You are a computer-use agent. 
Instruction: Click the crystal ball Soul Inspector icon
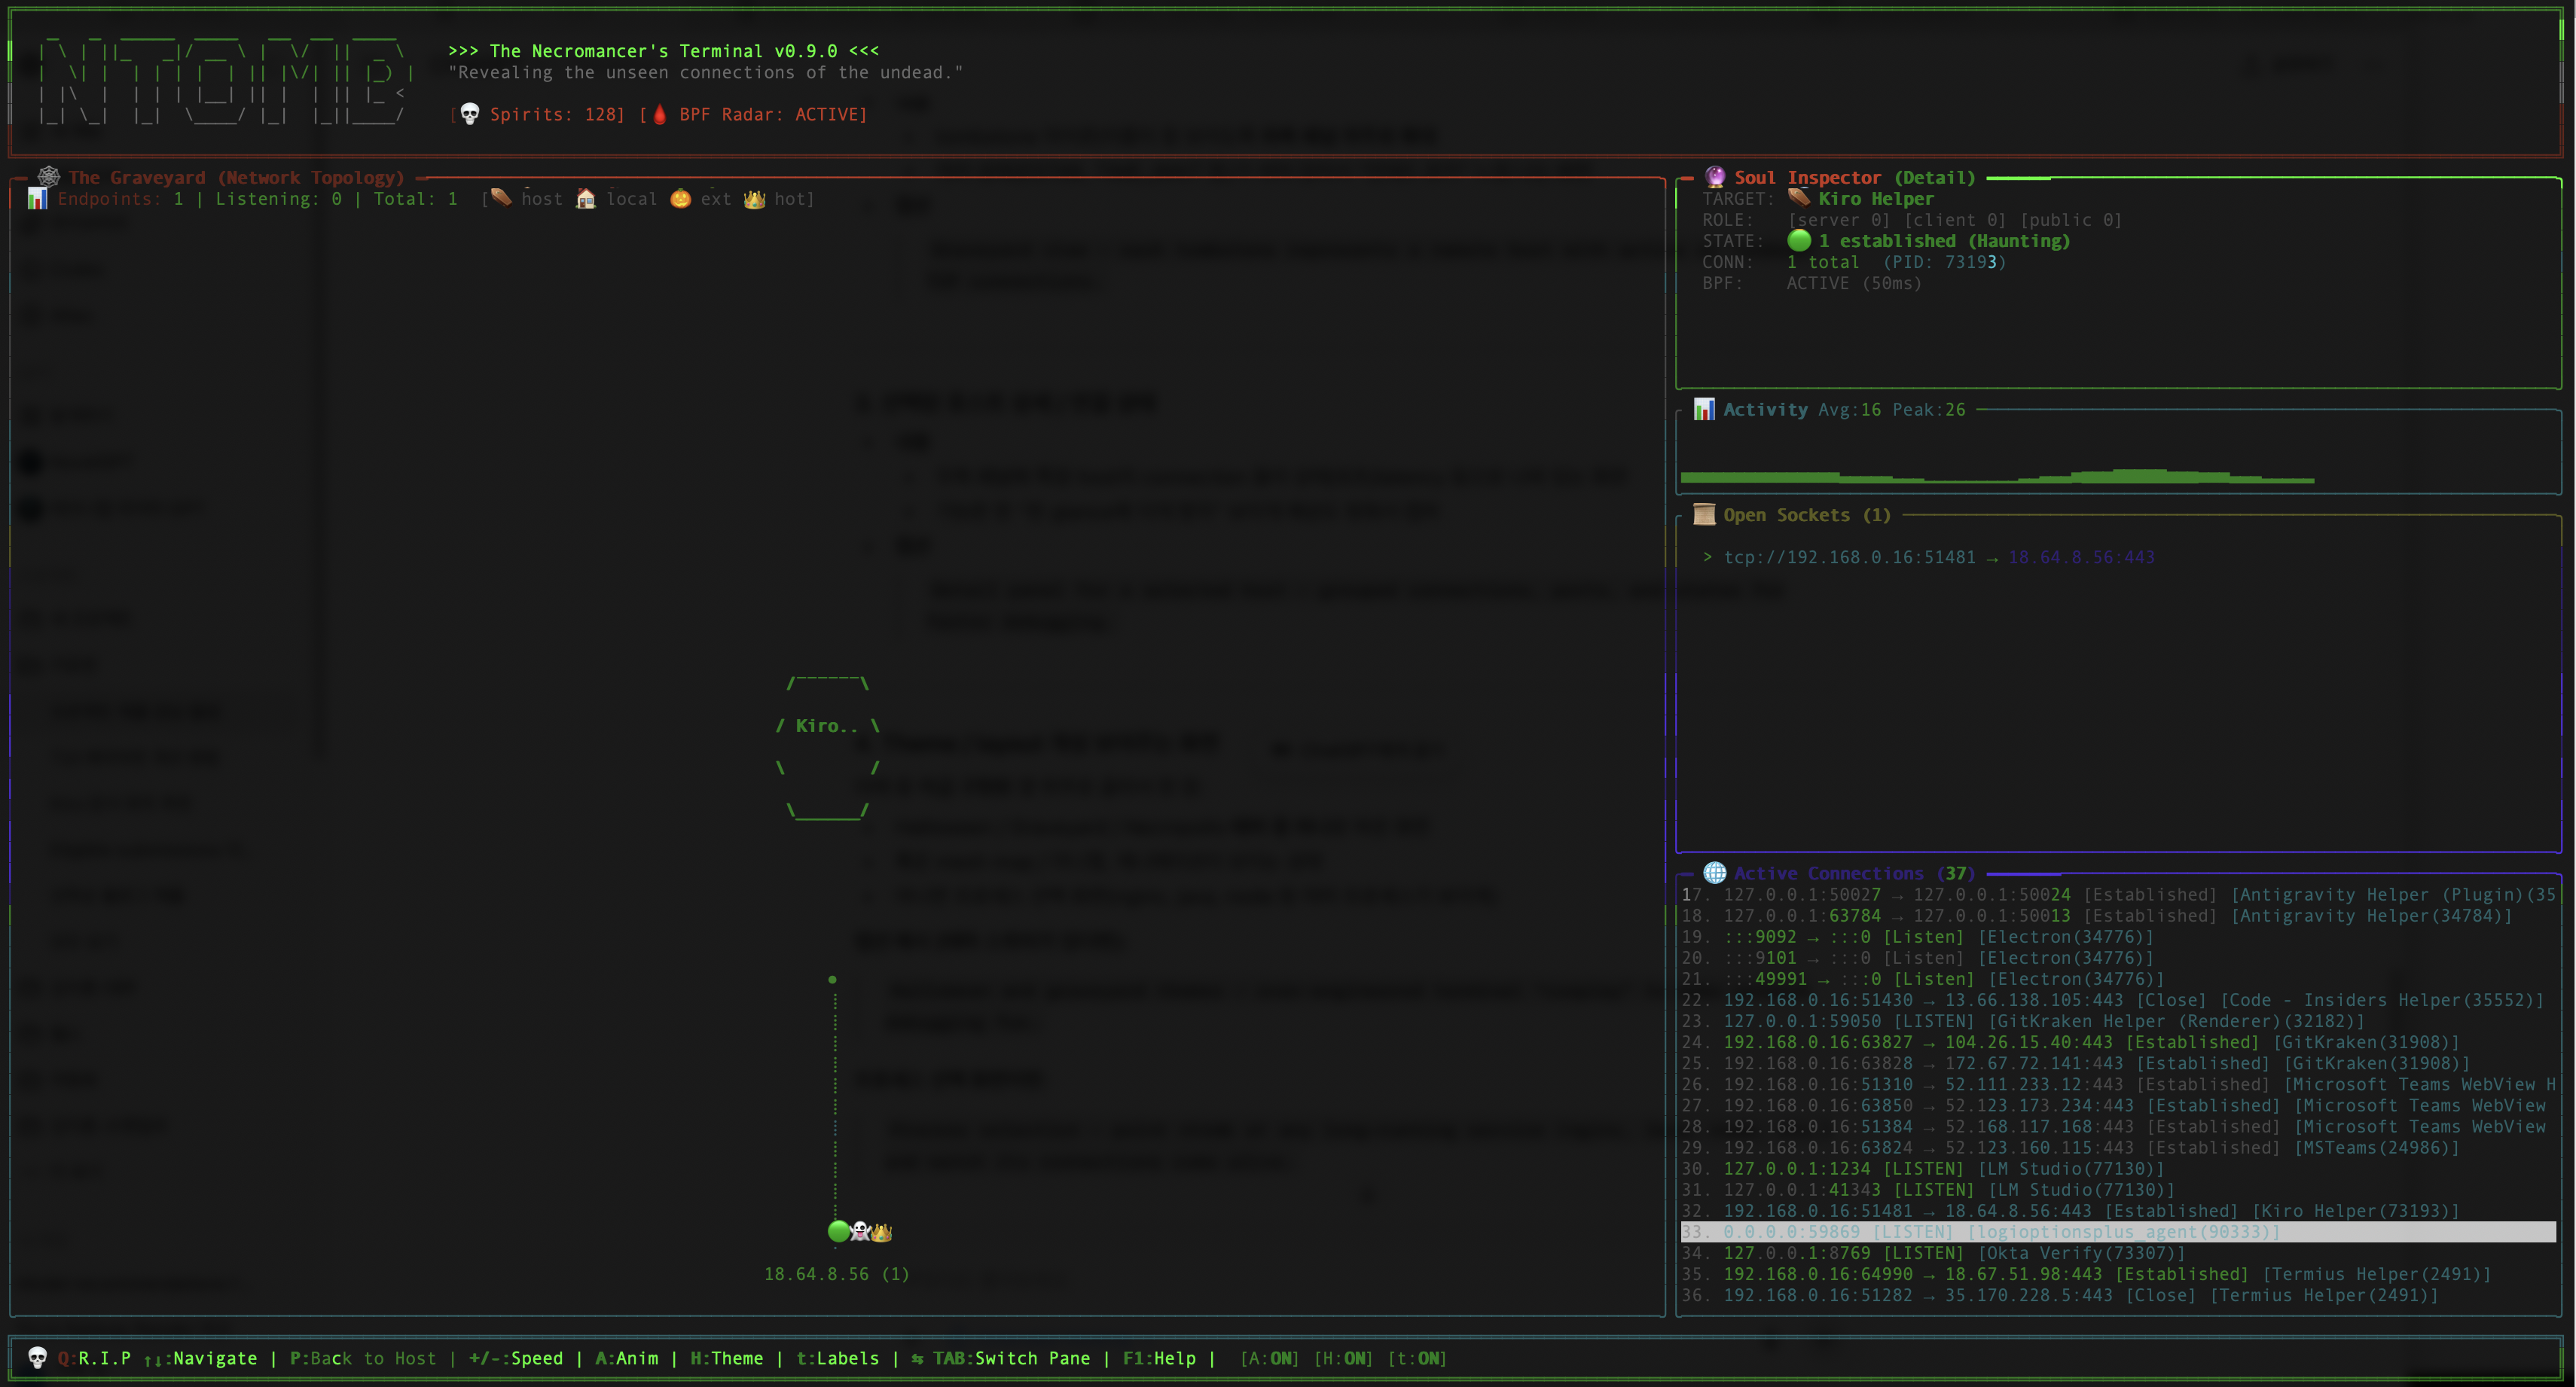(1715, 177)
